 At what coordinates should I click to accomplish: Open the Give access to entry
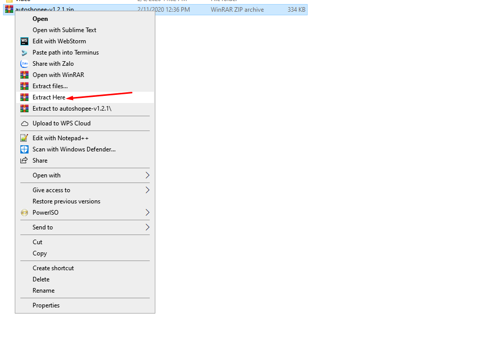(85, 190)
